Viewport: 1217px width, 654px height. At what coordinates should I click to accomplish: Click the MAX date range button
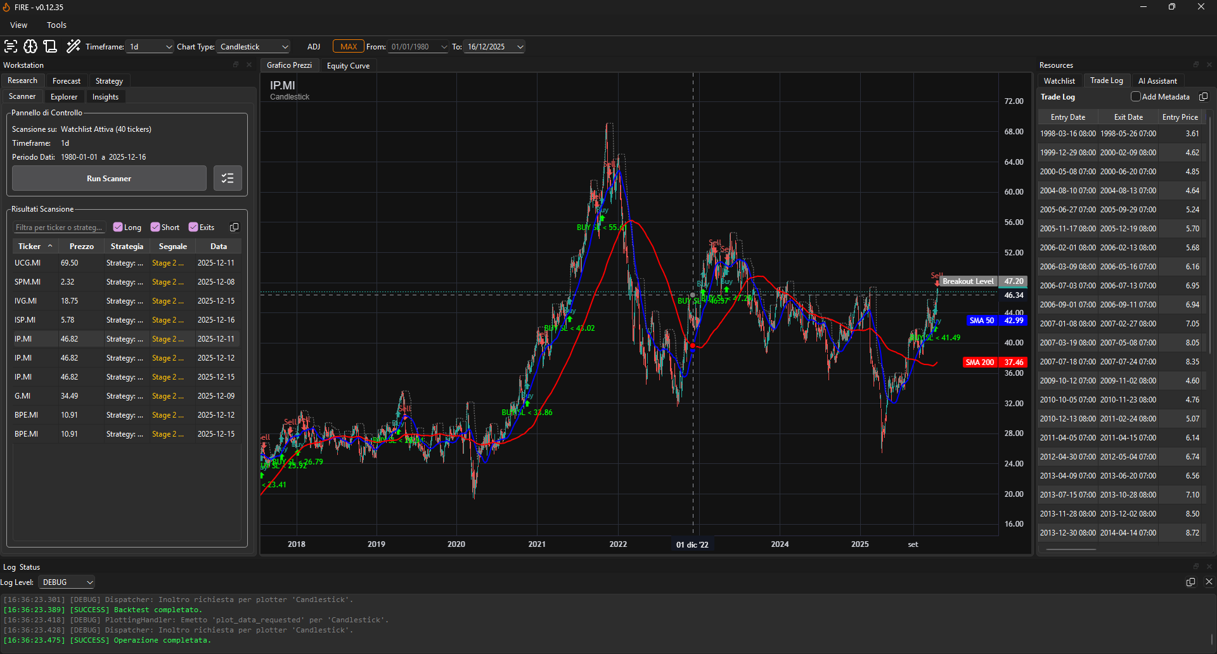point(348,47)
